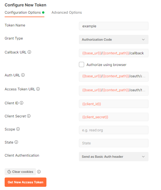Click info icon next to Client Secret

tap(29, 116)
